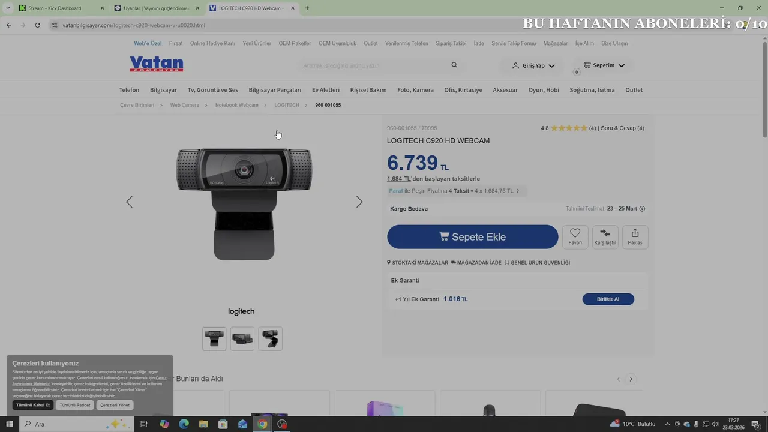The image size is (768, 432).
Task: Open new browser tab with plus icon
Action: [x=307, y=8]
